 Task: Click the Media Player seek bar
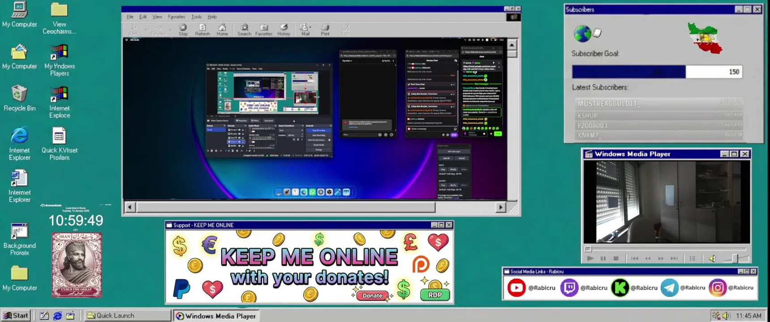tap(666, 249)
